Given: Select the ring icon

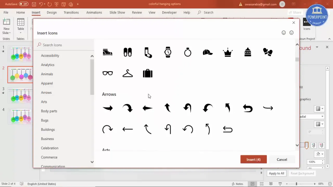Looking at the screenshot, I should point(188,52).
